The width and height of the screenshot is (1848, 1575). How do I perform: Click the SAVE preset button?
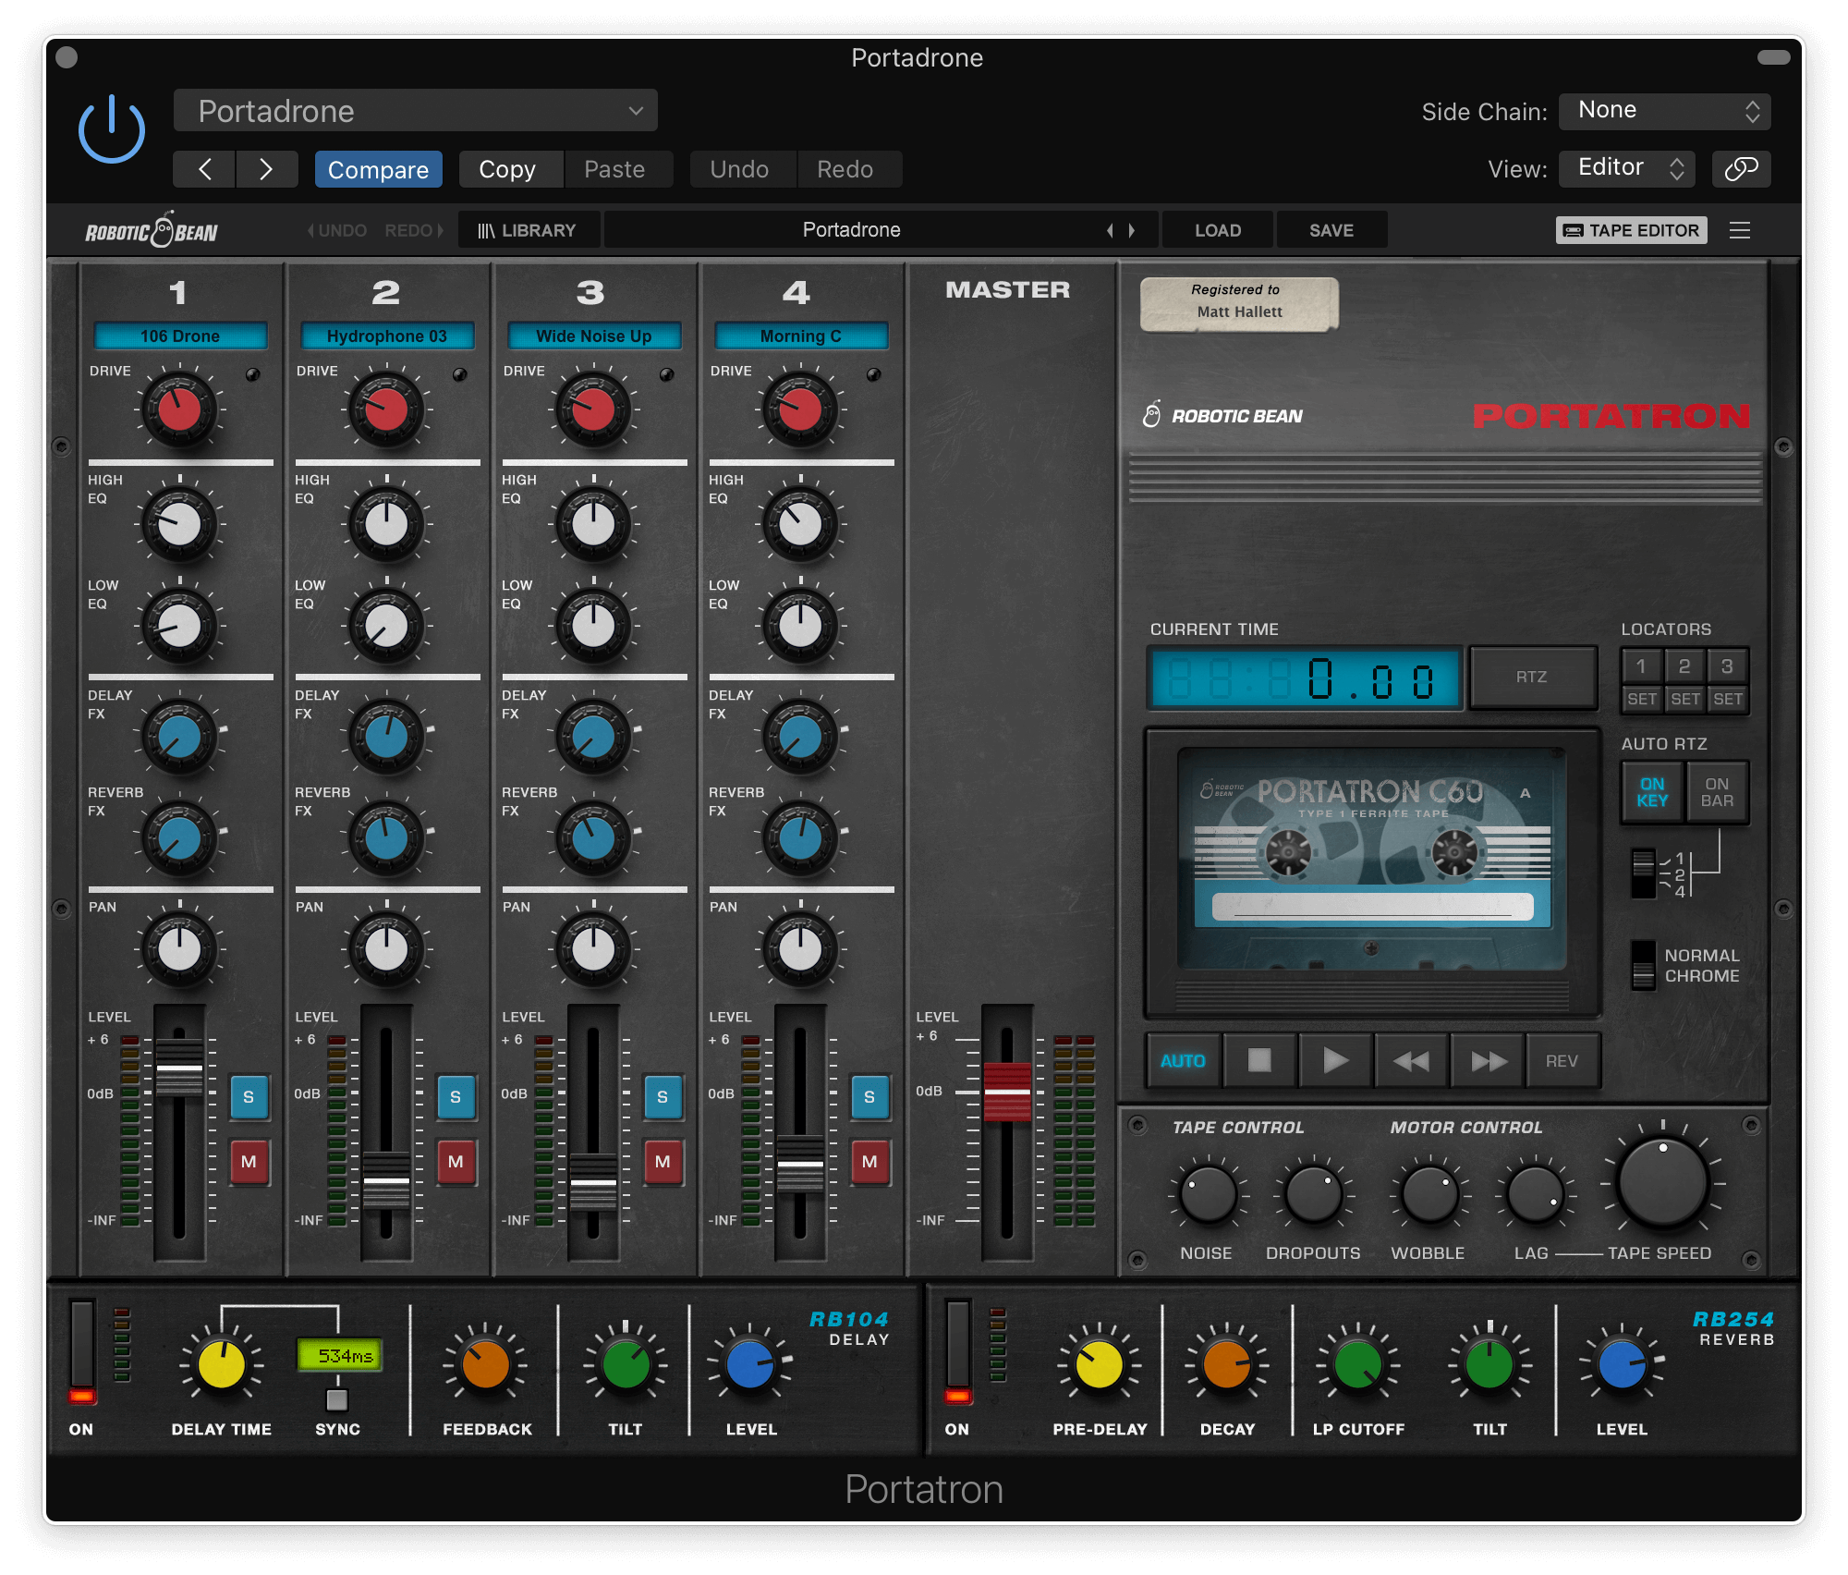[1331, 230]
